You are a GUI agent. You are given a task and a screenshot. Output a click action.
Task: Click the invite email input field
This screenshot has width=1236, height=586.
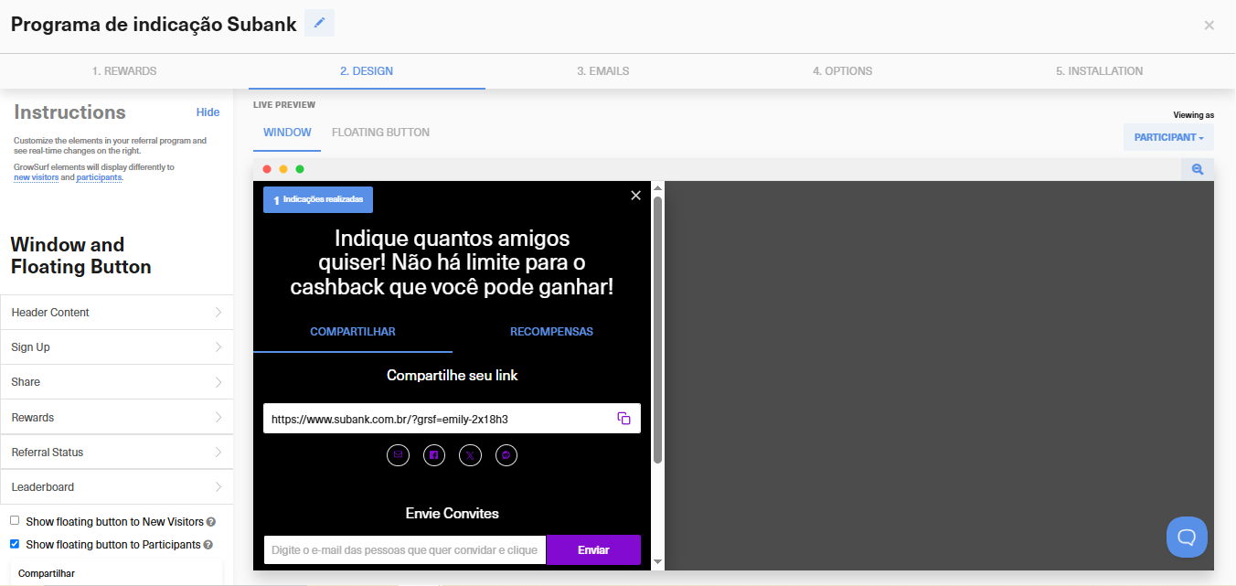click(405, 550)
